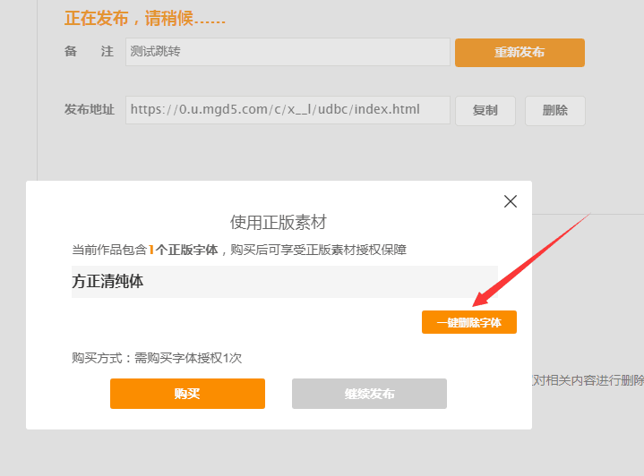
Task: Close the 使用正版素材 dialog
Action: (511, 201)
